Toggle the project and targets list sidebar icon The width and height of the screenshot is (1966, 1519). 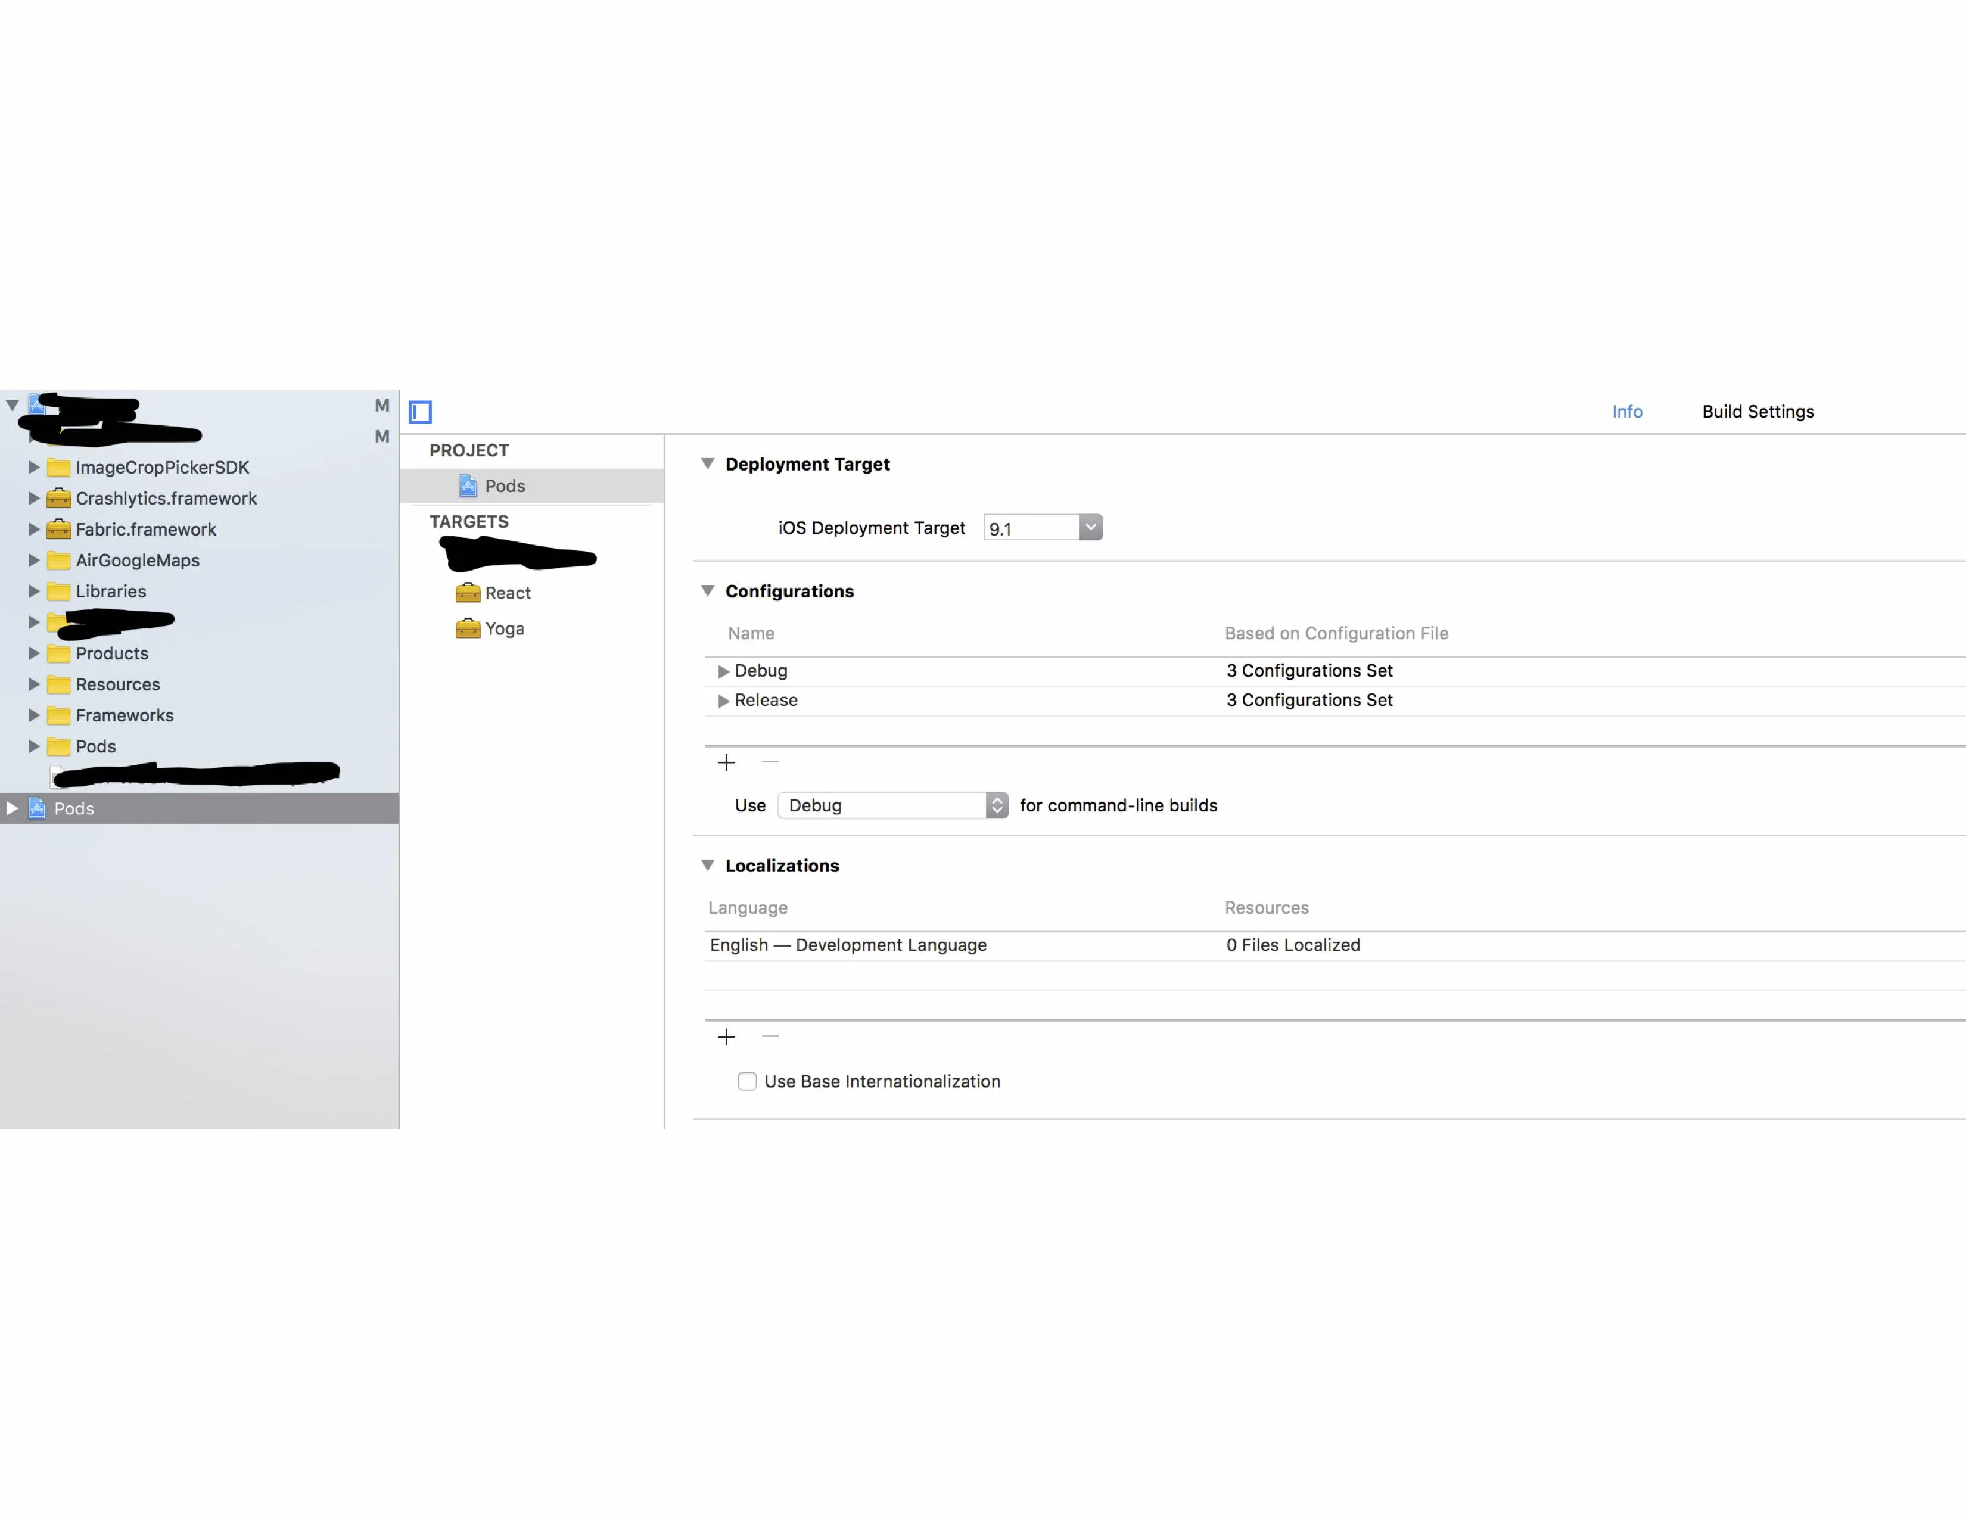pyautogui.click(x=421, y=412)
